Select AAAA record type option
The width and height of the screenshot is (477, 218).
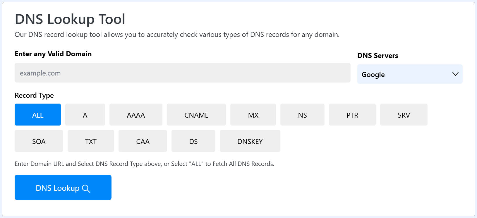pos(136,115)
